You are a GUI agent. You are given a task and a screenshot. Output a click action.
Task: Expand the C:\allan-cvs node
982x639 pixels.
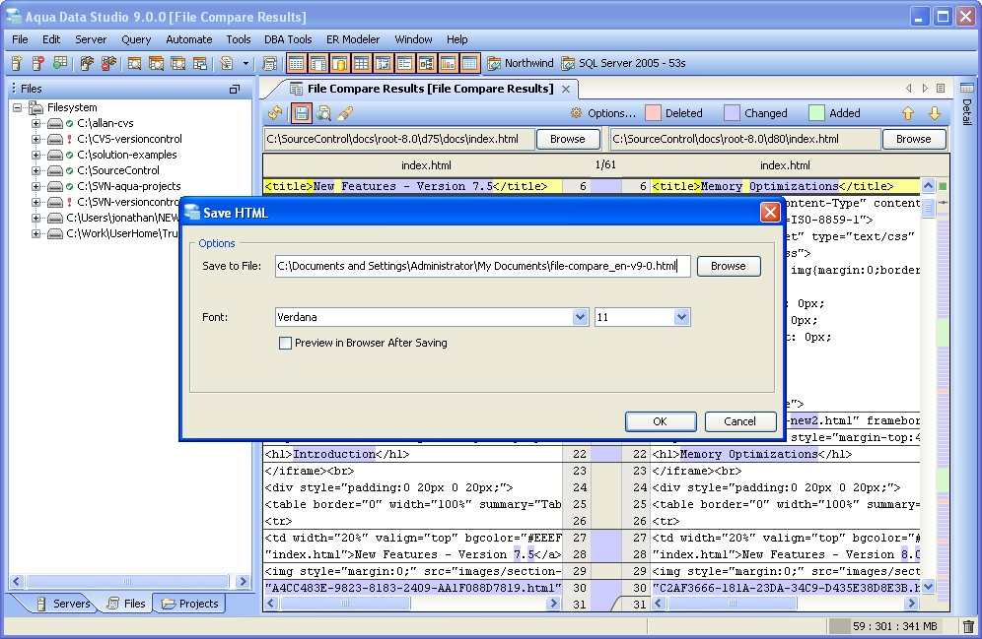pos(36,123)
